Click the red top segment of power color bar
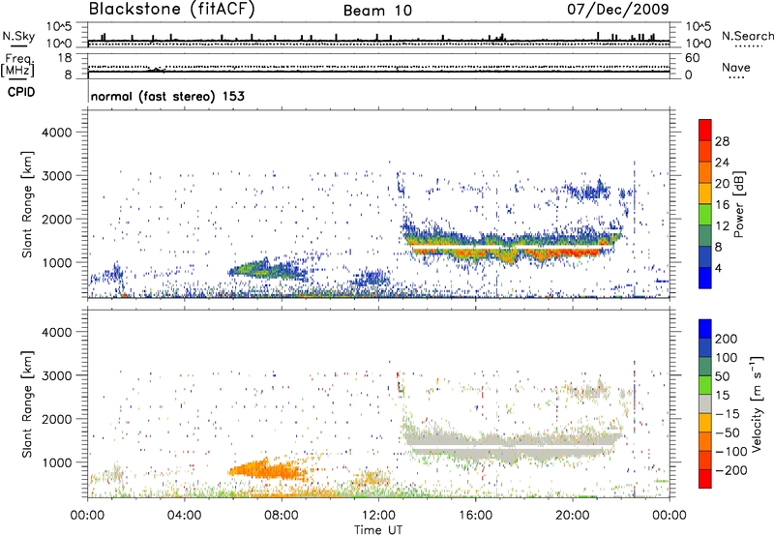This screenshot has height=536, width=774. [x=705, y=130]
